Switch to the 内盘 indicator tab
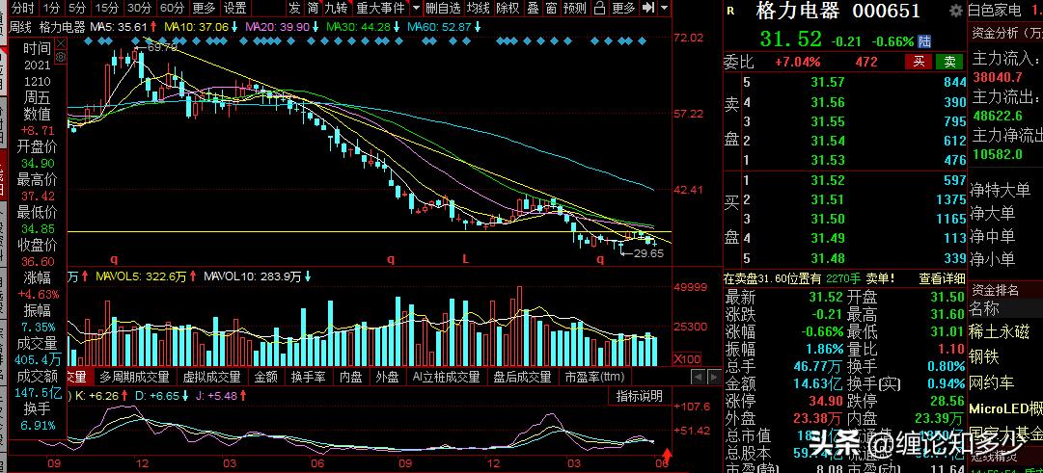 pyautogui.click(x=350, y=377)
